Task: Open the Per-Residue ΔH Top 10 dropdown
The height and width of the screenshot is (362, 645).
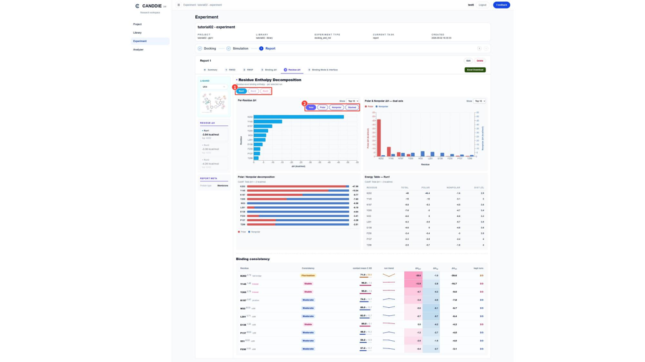Action: 353,101
